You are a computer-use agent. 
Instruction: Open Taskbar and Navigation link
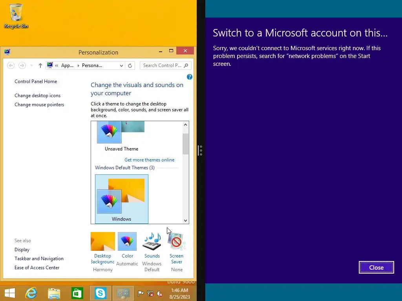click(39, 259)
